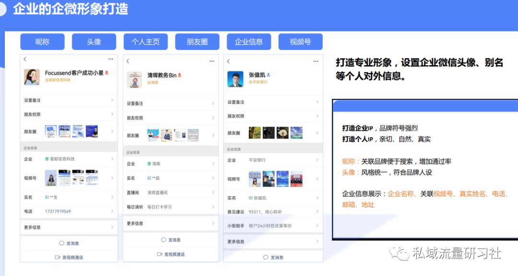Image resolution: width=518 pixels, height=276 pixels.
Task: Open last 朋友圈 thumbnail in Focussend profile
Action: [92, 131]
